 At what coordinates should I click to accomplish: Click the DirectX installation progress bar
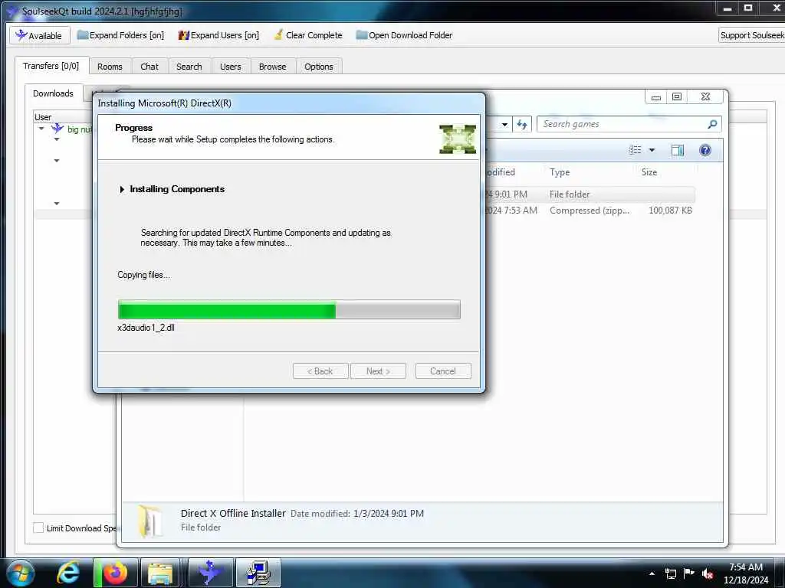click(x=289, y=309)
